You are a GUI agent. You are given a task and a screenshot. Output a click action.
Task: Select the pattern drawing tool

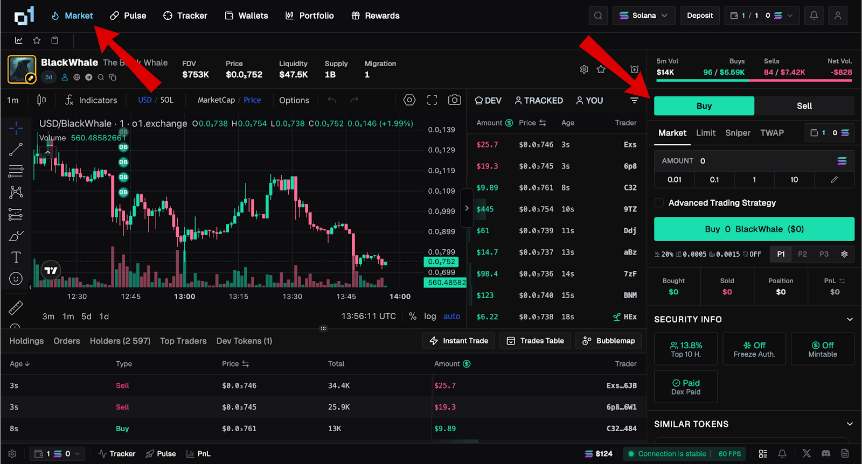16,192
